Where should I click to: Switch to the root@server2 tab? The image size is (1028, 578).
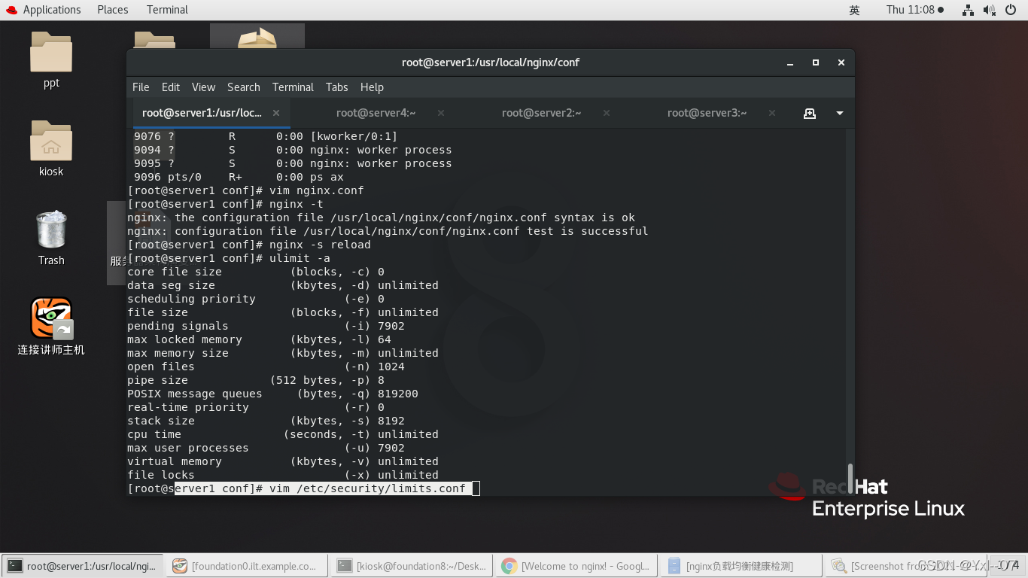pyautogui.click(x=542, y=113)
